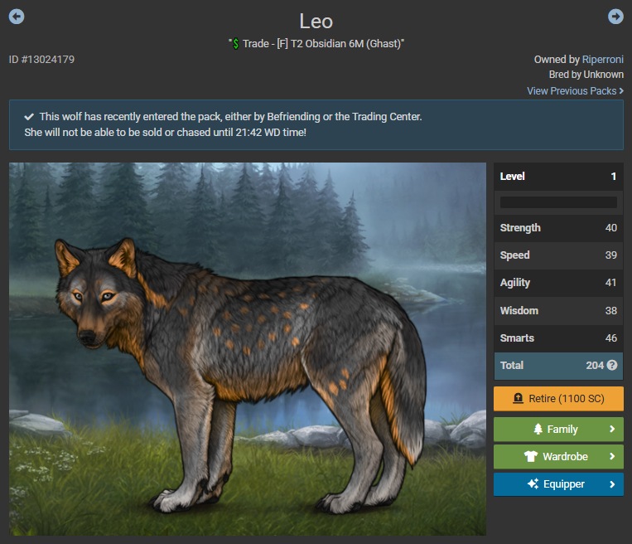Image resolution: width=632 pixels, height=544 pixels.
Task: Click the Retire (1100 SC) button
Action: click(x=558, y=399)
